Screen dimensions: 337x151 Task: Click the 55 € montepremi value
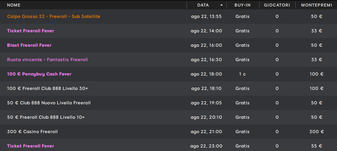pos(317,146)
